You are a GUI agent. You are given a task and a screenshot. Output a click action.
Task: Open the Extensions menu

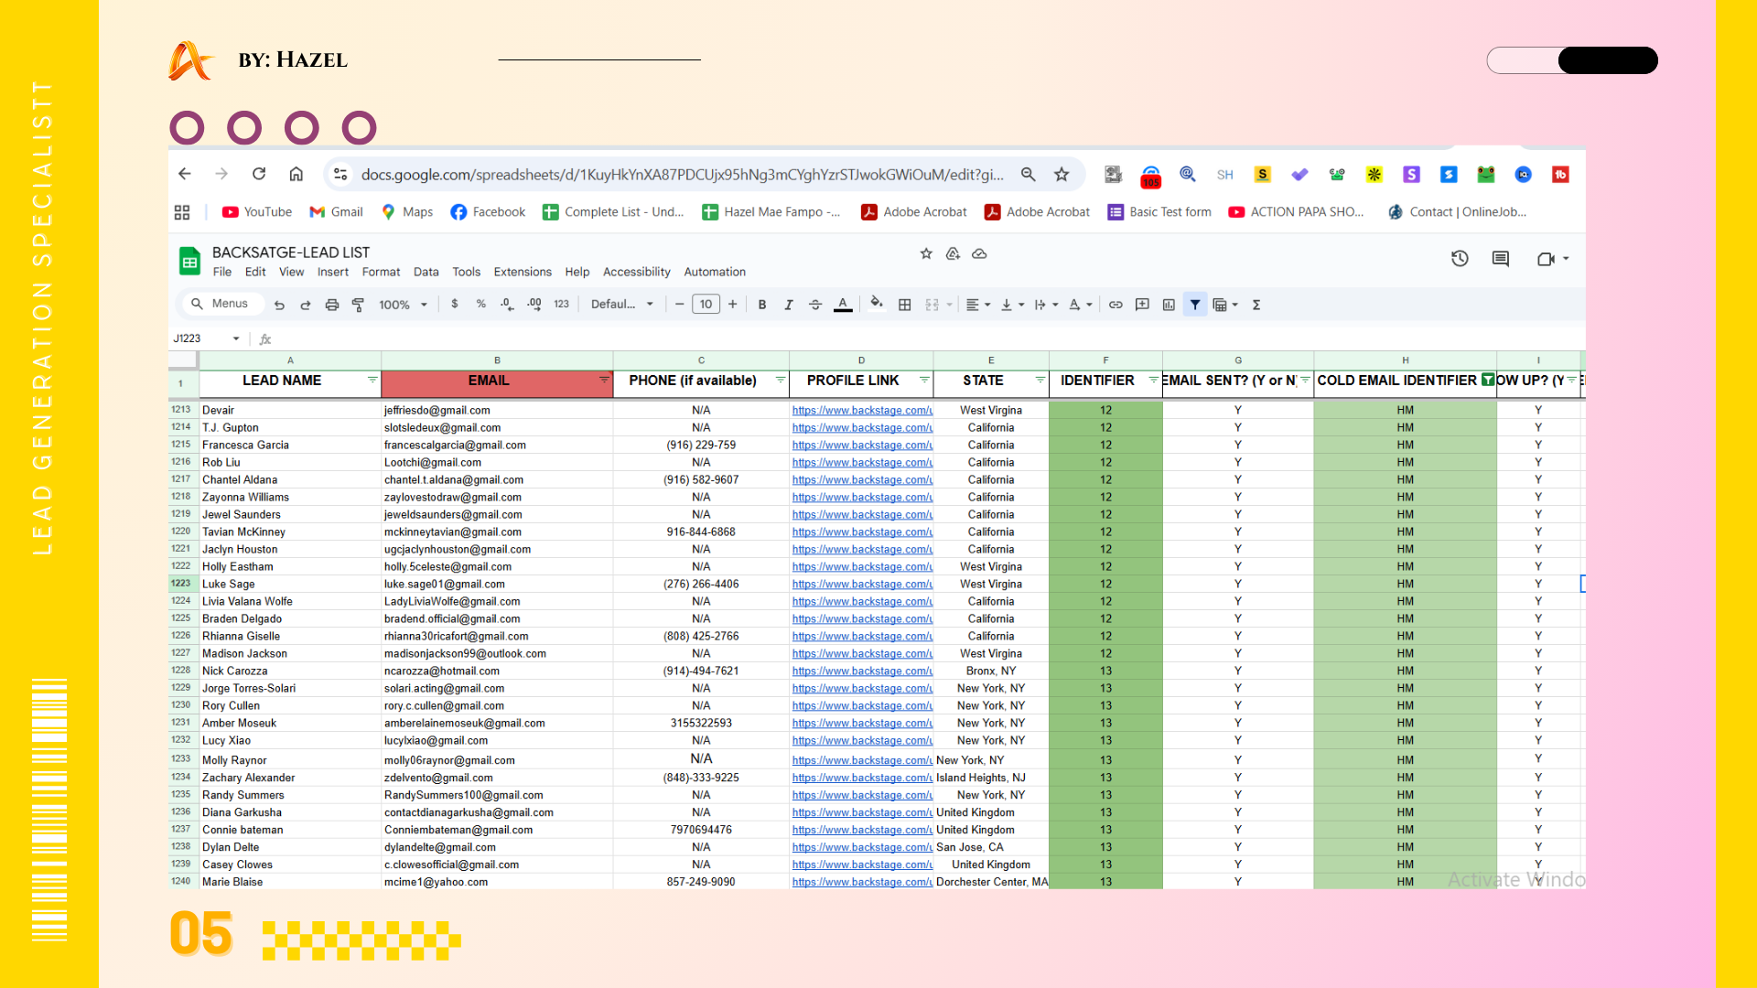click(523, 272)
